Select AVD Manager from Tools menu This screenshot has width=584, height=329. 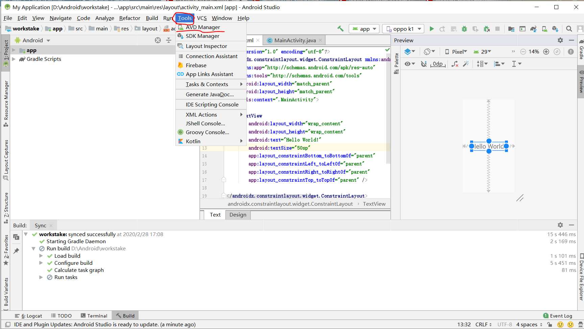coord(203,27)
